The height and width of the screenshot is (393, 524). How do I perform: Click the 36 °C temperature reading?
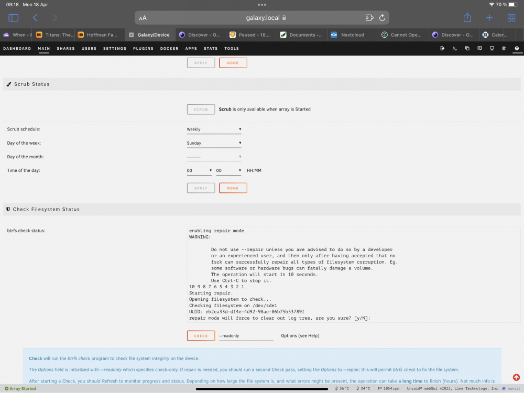tap(342, 388)
